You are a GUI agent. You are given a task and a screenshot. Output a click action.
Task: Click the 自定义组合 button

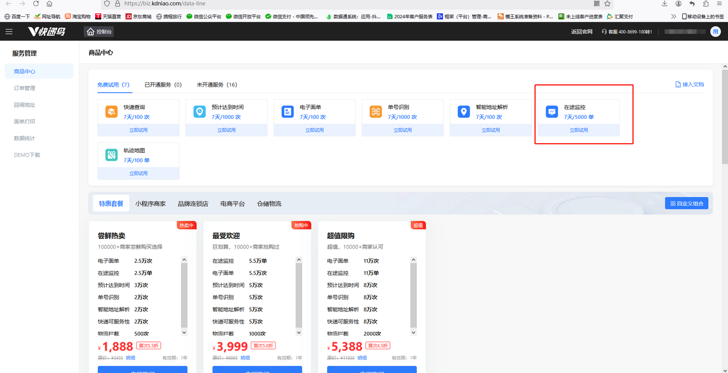click(x=686, y=203)
